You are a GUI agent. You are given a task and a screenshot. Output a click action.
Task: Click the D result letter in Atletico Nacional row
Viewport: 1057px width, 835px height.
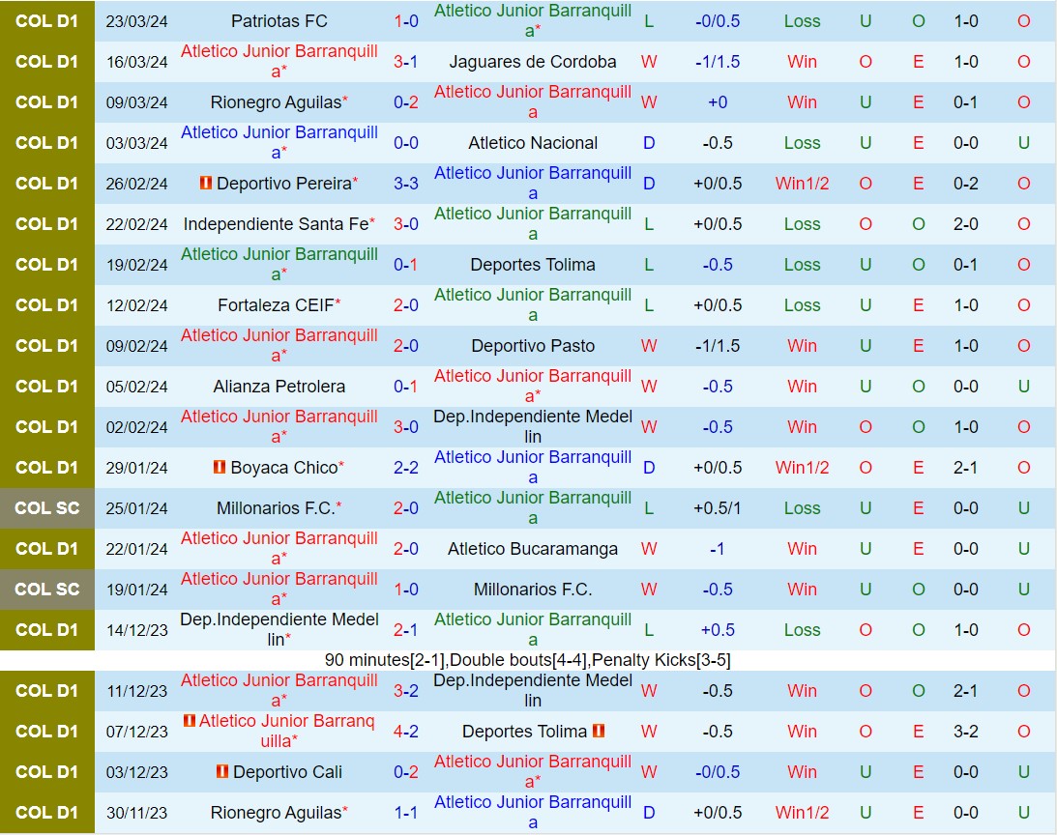point(649,143)
